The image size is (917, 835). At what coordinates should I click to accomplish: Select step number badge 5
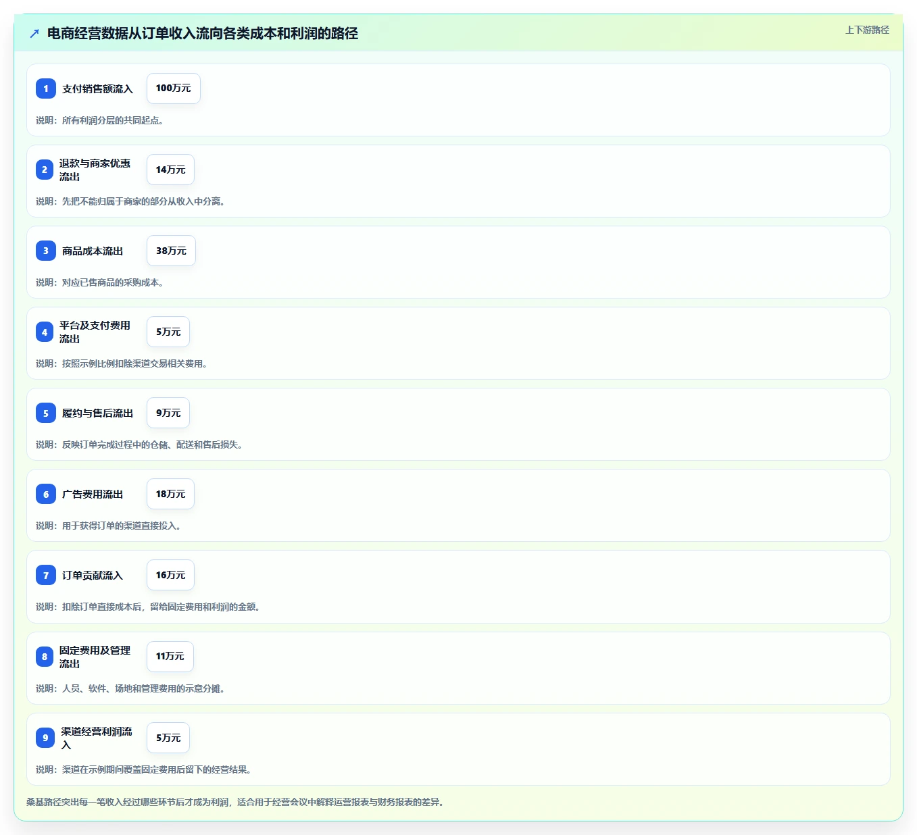(x=46, y=413)
